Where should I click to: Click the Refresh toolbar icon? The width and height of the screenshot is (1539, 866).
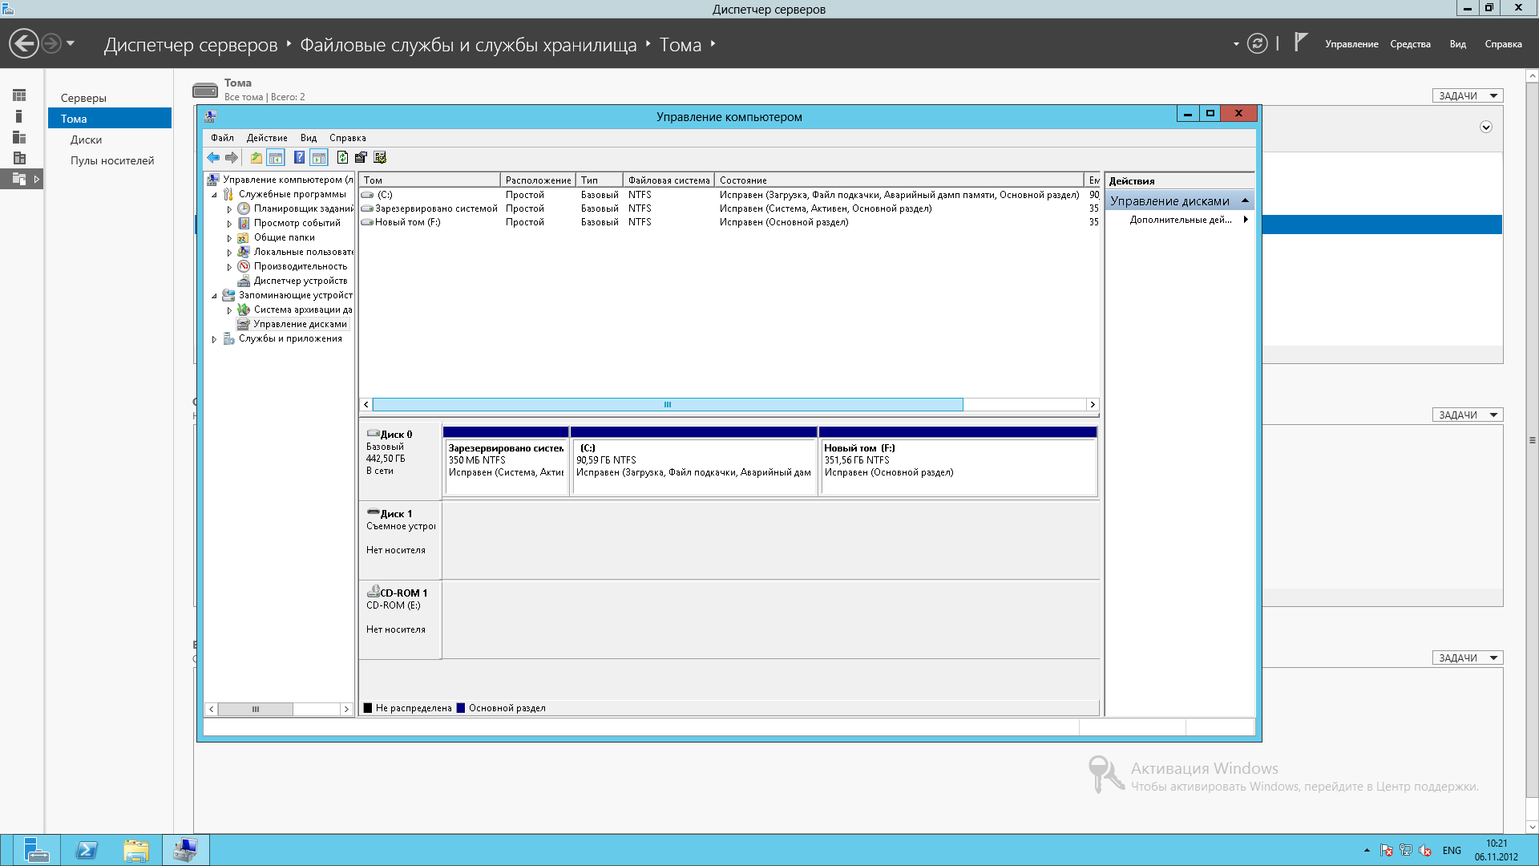[342, 158]
